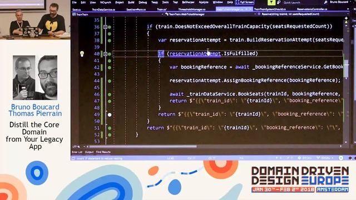The height and width of the screenshot is (200, 356).
Task: Click the editor split handle above vertical scrollbar
Action: pyautogui.click(x=346, y=18)
